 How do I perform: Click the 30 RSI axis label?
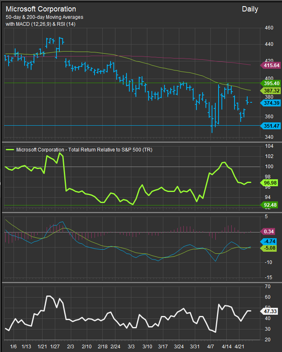tap(268, 329)
